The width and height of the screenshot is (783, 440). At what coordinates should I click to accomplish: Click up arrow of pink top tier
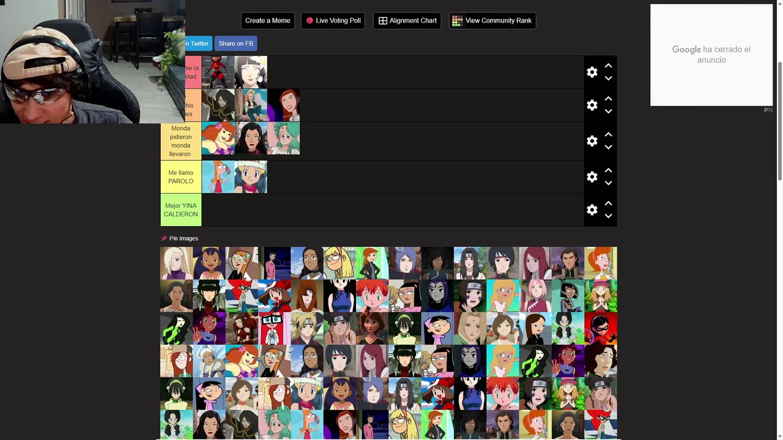click(x=608, y=65)
